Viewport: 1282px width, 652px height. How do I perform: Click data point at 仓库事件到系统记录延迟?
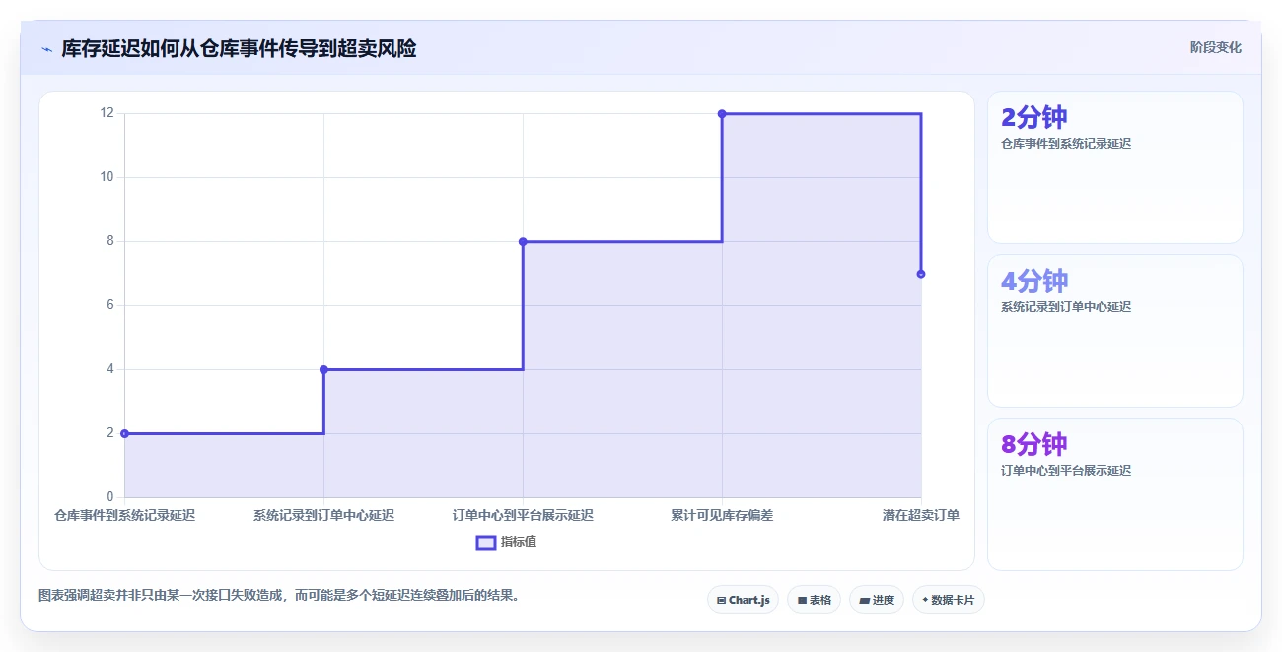[124, 433]
